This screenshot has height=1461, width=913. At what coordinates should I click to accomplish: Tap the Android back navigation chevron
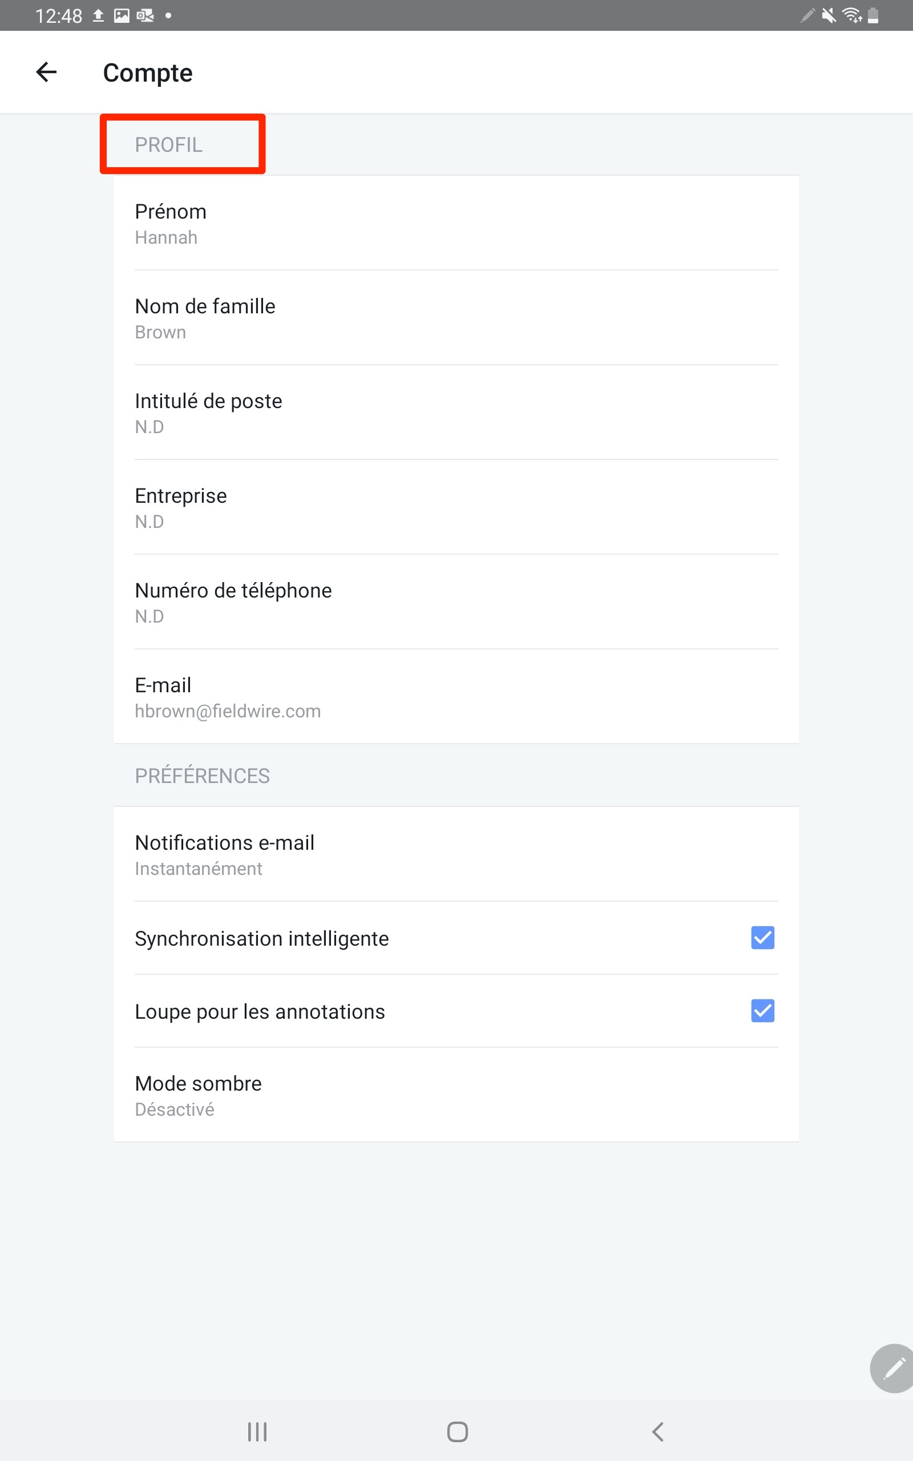657,1431
